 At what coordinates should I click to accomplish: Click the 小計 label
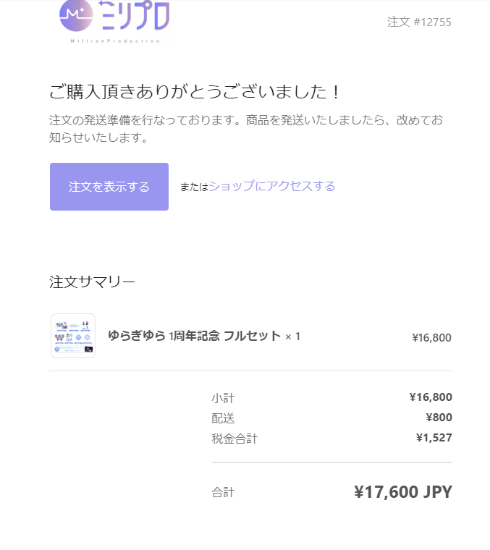pos(223,398)
